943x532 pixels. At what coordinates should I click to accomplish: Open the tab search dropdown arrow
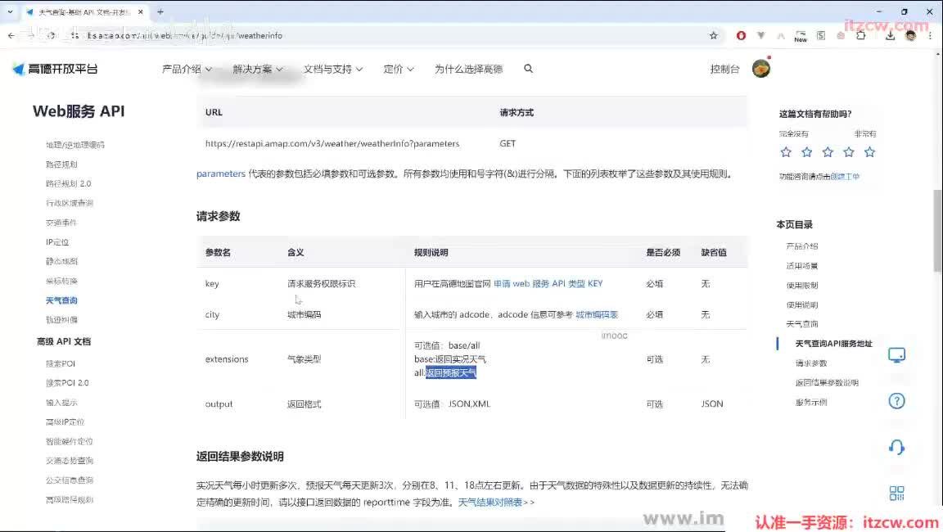pyautogui.click(x=10, y=11)
